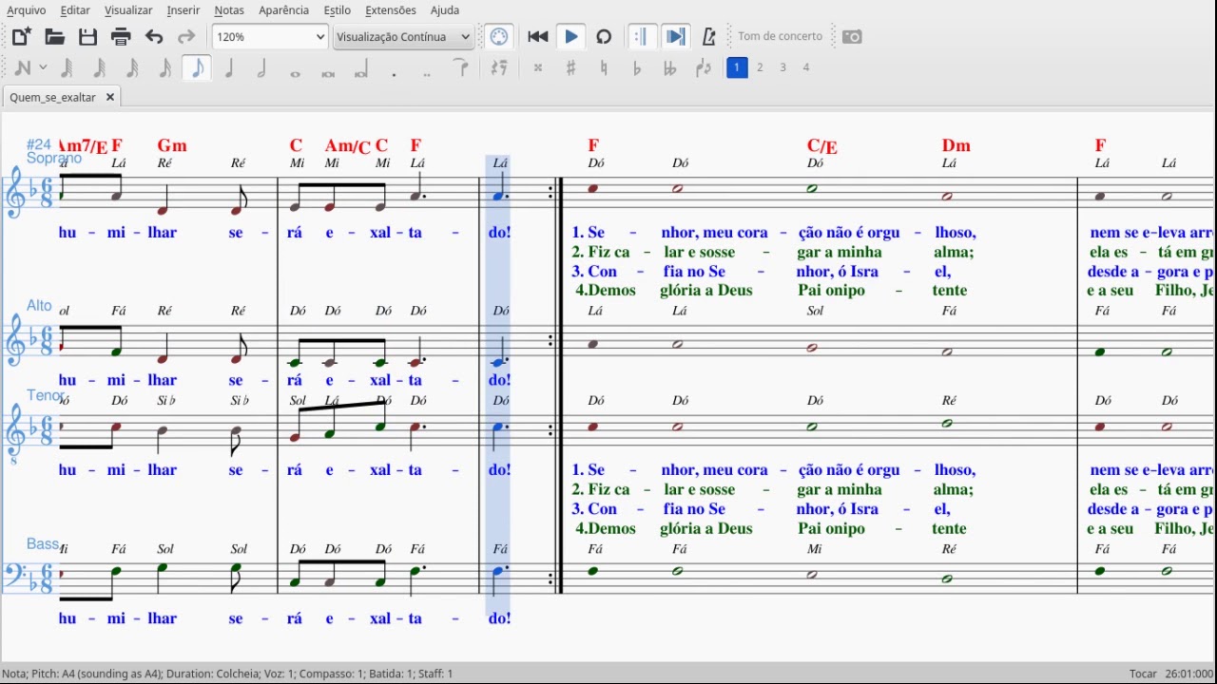Save the current score
This screenshot has height=684, width=1217.
87,37
